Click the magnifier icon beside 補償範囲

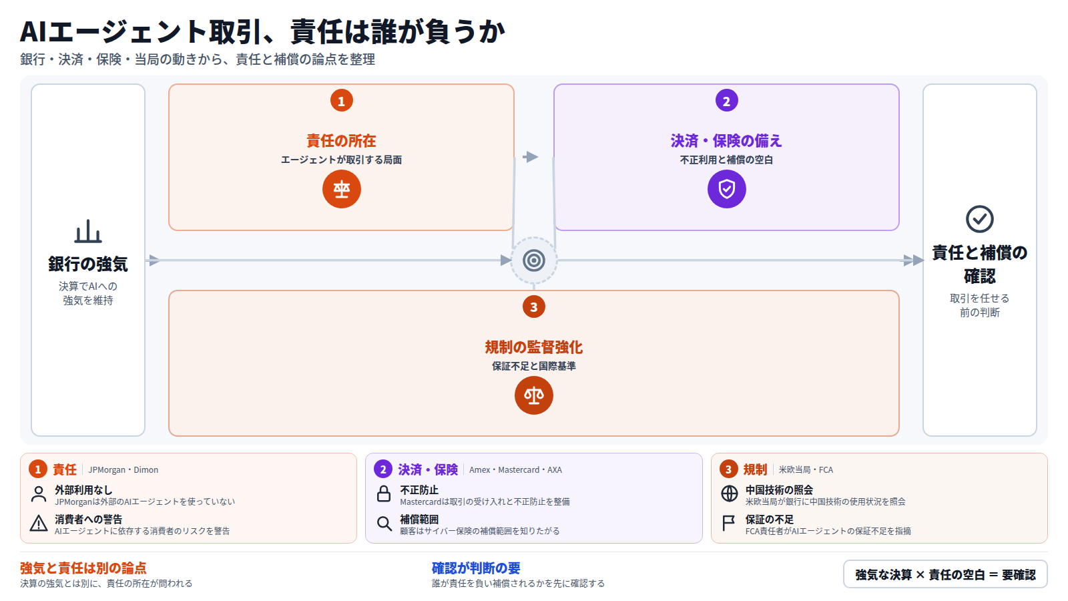click(384, 524)
